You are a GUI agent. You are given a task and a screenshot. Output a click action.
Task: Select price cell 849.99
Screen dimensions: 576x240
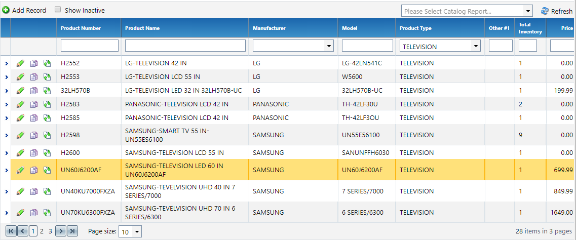tap(564, 191)
